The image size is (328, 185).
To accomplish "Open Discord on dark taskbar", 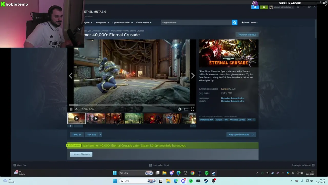I will pos(171,173).
